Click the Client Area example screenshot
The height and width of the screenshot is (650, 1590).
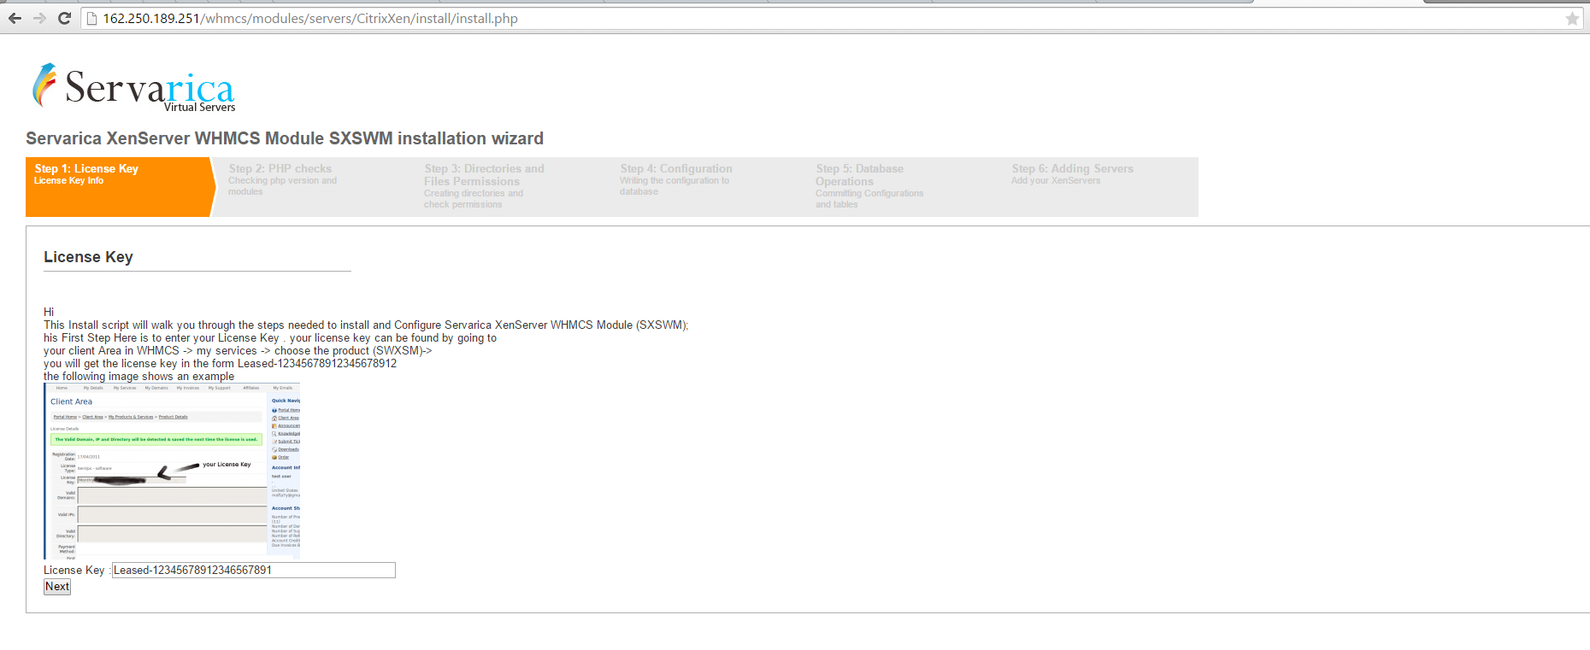(172, 471)
